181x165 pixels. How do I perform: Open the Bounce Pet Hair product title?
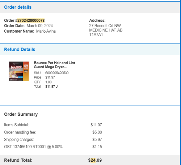[x=54, y=65]
